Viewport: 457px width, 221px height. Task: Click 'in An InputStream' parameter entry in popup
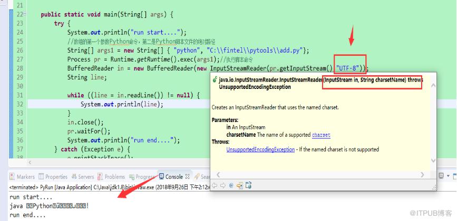(x=246, y=127)
